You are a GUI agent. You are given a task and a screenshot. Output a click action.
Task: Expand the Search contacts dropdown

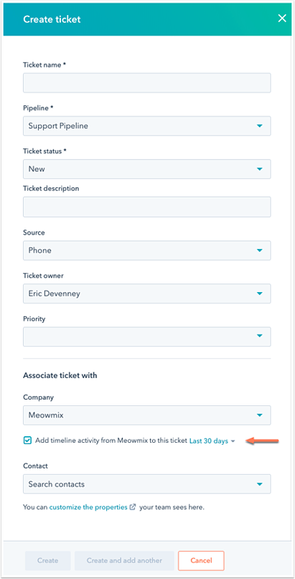pos(147,484)
